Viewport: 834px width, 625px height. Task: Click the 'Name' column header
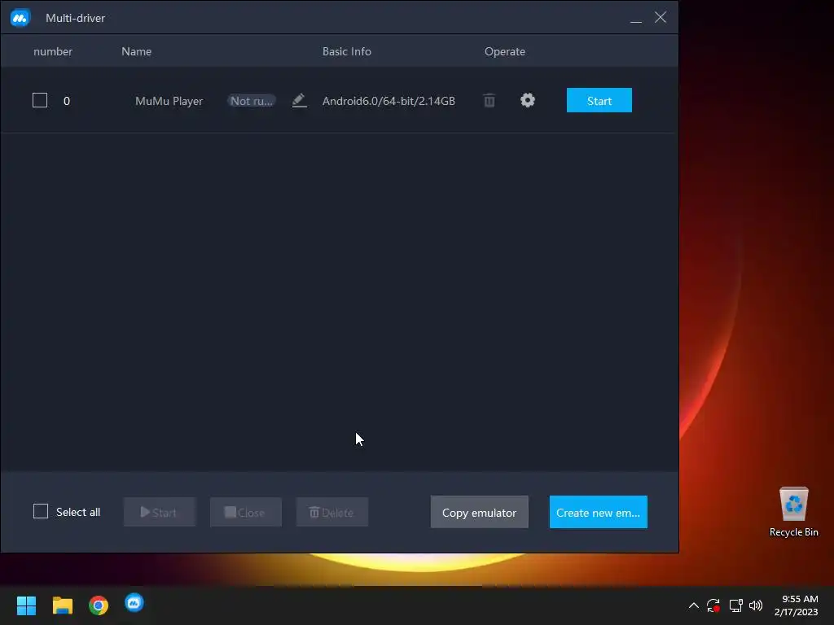click(x=136, y=51)
